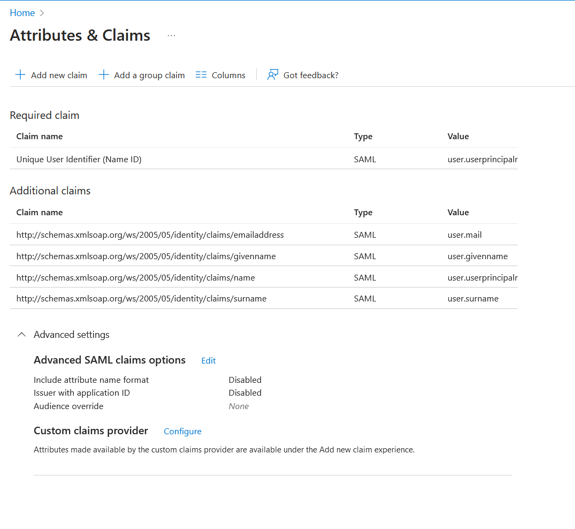Go to the Home breadcrumb link
Image resolution: width=575 pixels, height=529 pixels.
[22, 13]
